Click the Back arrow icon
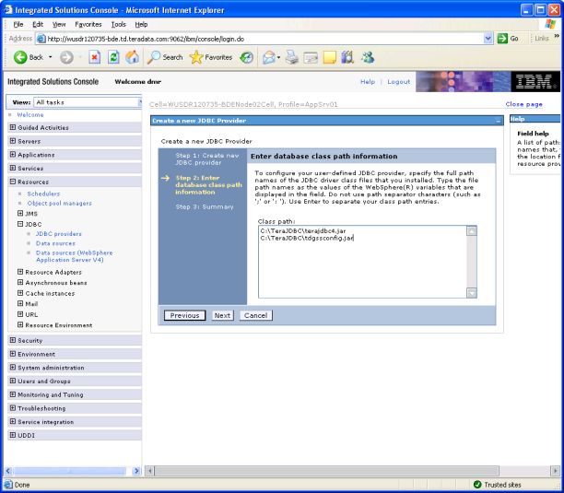 [20, 57]
